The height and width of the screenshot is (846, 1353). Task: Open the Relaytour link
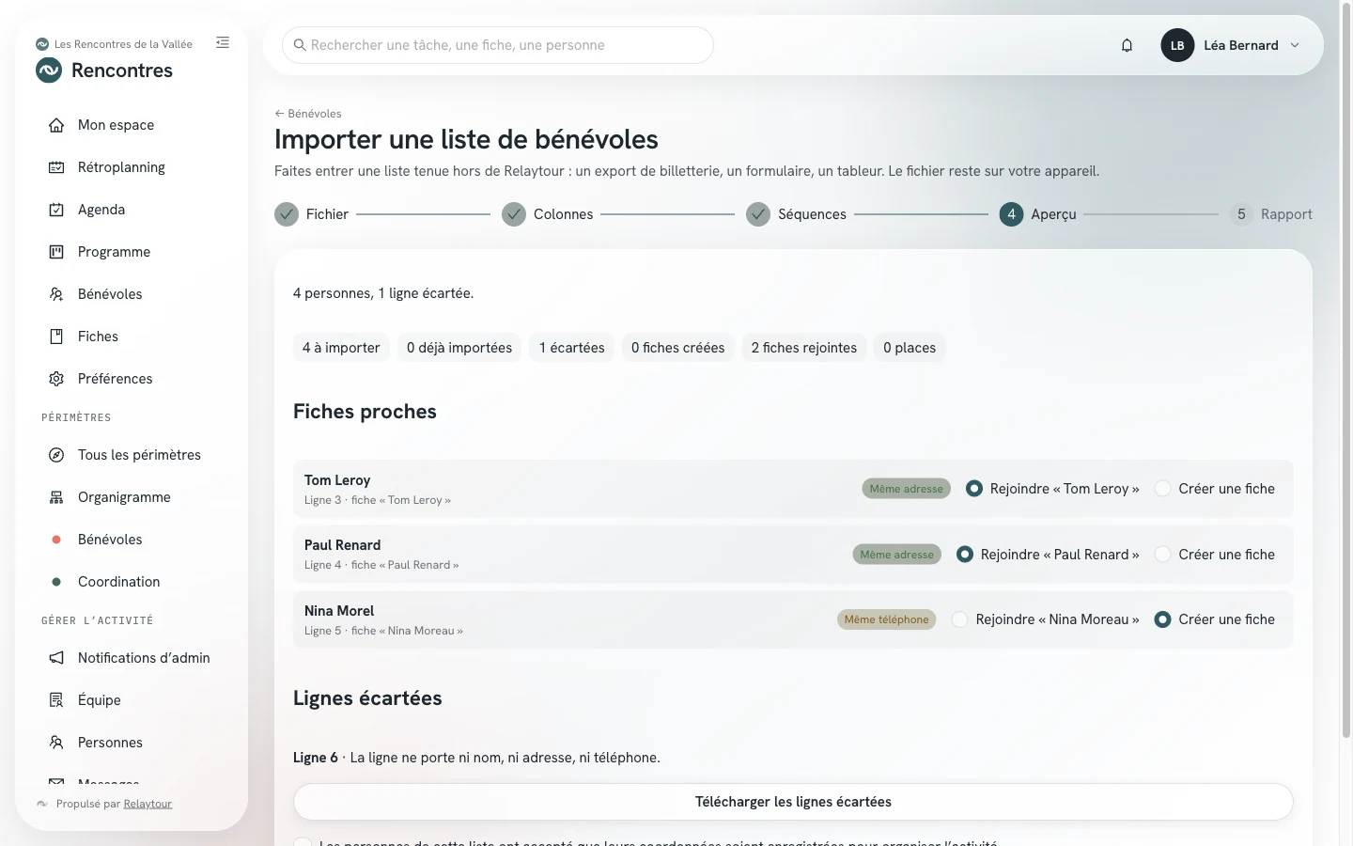point(148,804)
